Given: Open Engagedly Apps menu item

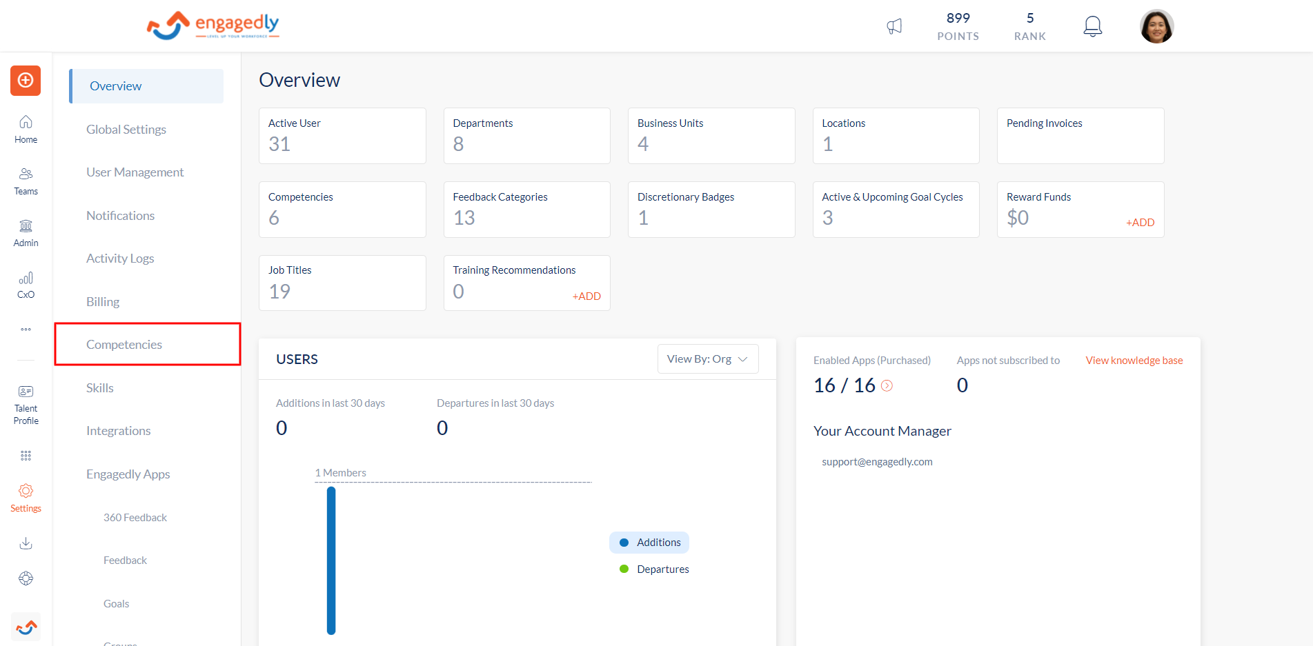Looking at the screenshot, I should (x=128, y=474).
